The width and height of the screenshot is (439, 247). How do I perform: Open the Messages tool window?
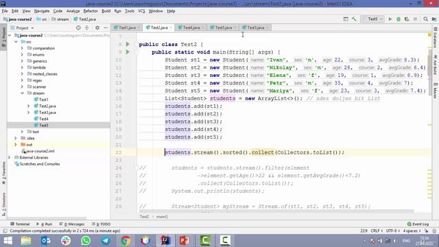click(72, 224)
